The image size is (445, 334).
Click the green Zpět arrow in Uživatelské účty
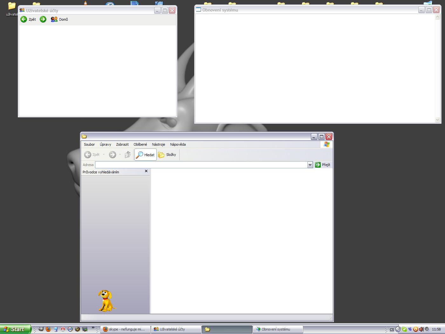[x=24, y=19]
